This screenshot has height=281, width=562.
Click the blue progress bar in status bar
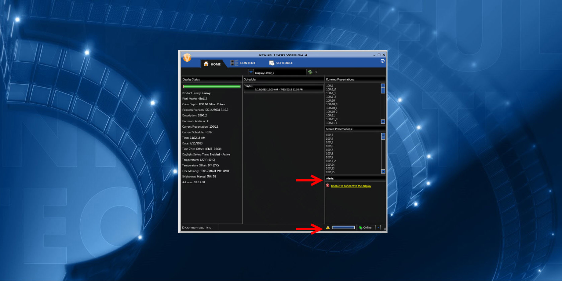[x=343, y=228]
